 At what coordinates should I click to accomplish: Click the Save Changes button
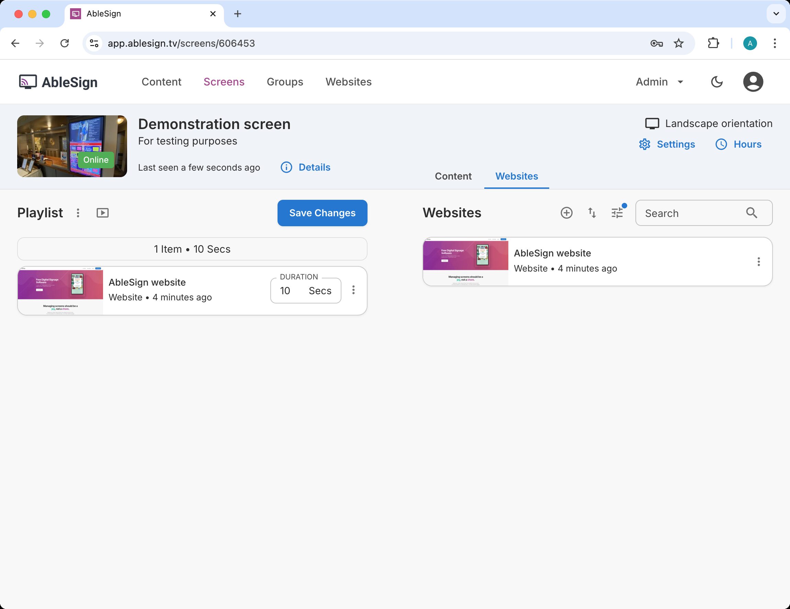pyautogui.click(x=322, y=213)
